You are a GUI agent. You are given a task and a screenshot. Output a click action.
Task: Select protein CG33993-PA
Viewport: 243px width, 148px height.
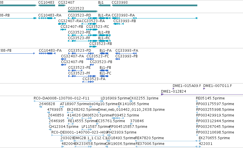(126, 53)
